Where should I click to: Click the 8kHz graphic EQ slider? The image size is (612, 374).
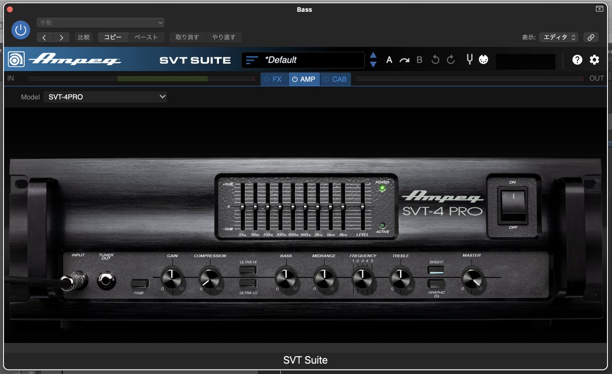pos(343,206)
